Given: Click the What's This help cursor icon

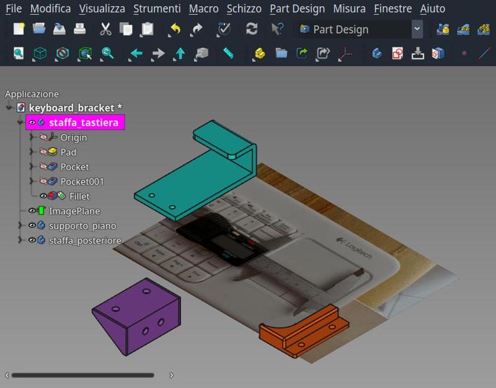Looking at the screenshot, I should [277, 29].
